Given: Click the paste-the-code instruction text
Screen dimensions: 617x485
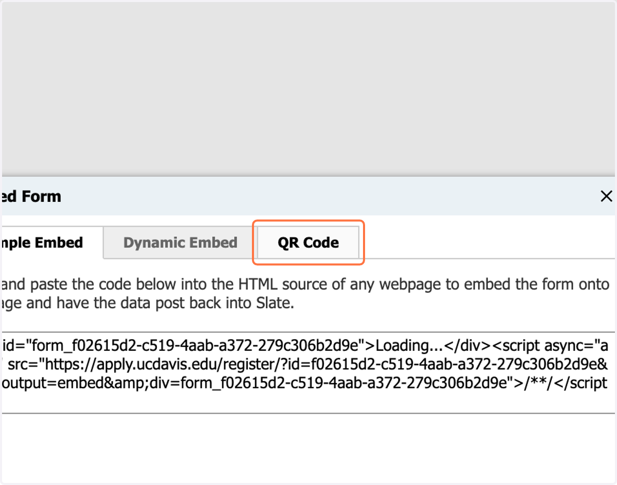Looking at the screenshot, I should point(305,293).
